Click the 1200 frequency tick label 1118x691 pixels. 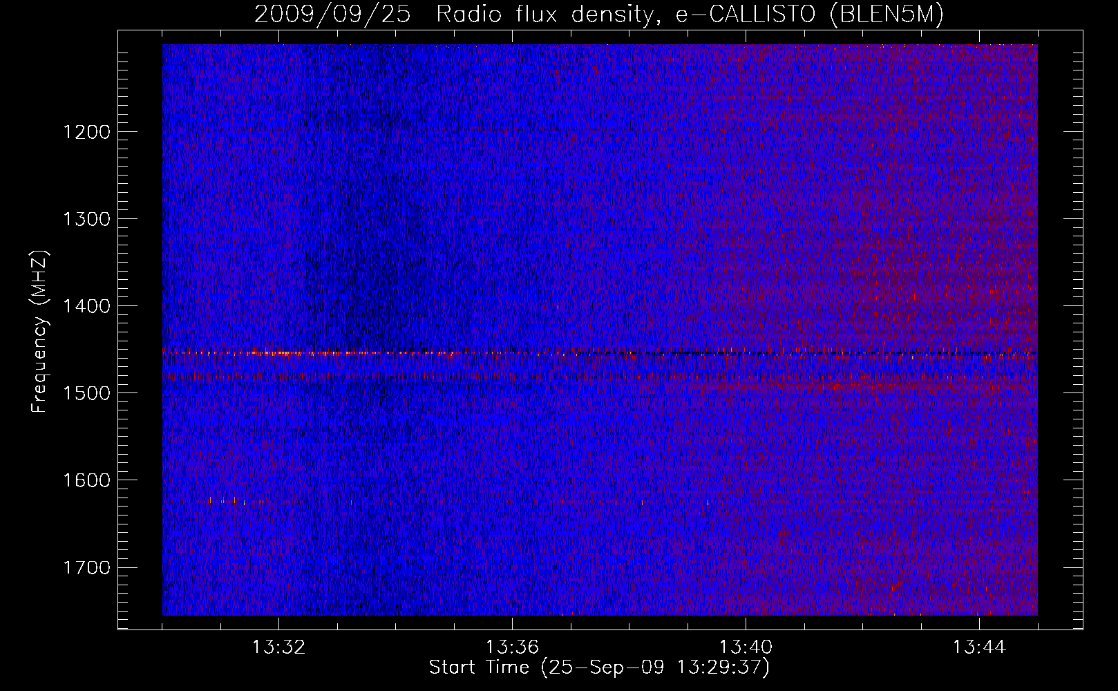(x=86, y=132)
